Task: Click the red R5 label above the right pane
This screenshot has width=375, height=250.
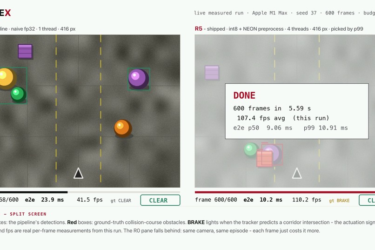Action: [x=199, y=29]
